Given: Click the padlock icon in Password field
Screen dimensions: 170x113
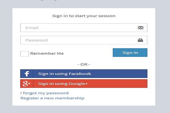Looking at the screenshot, I should pyautogui.click(x=140, y=40).
